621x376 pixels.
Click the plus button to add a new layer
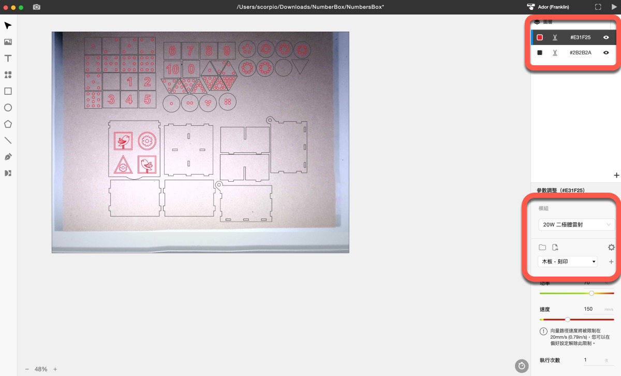click(x=616, y=176)
